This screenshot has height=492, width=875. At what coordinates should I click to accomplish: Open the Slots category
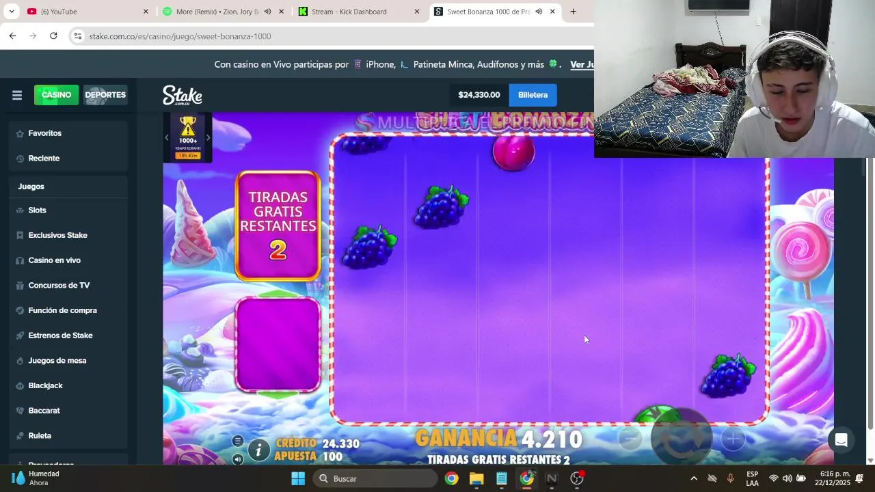[68, 210]
